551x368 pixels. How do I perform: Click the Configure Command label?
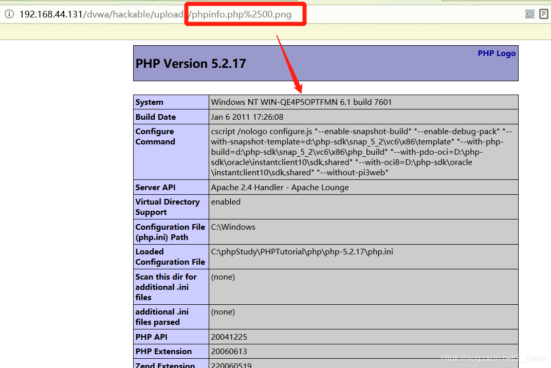pos(155,136)
